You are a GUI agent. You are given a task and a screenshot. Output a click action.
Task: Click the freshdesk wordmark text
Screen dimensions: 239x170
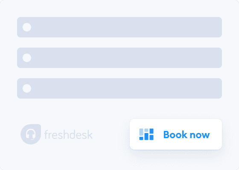point(68,134)
